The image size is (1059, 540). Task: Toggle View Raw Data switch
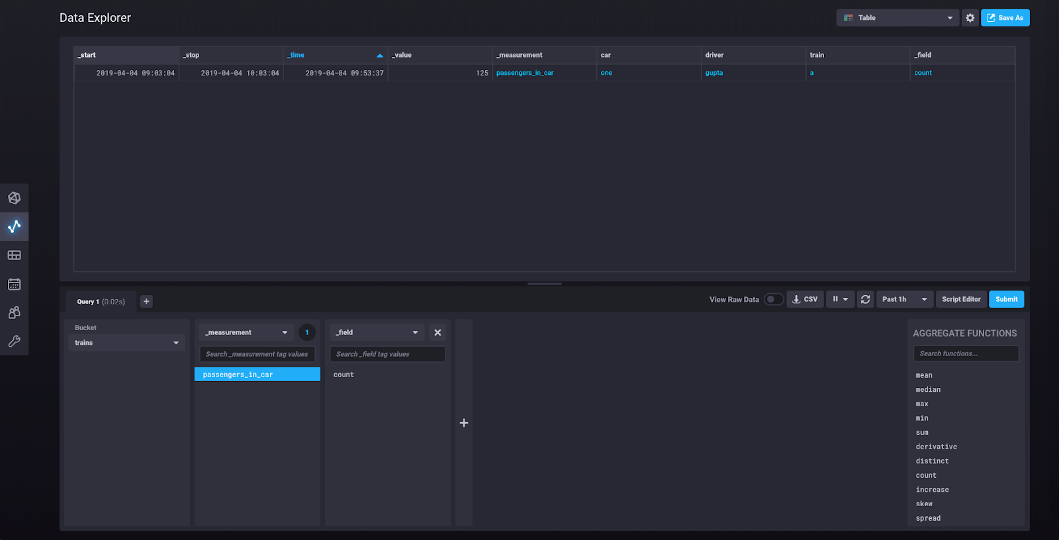[774, 299]
